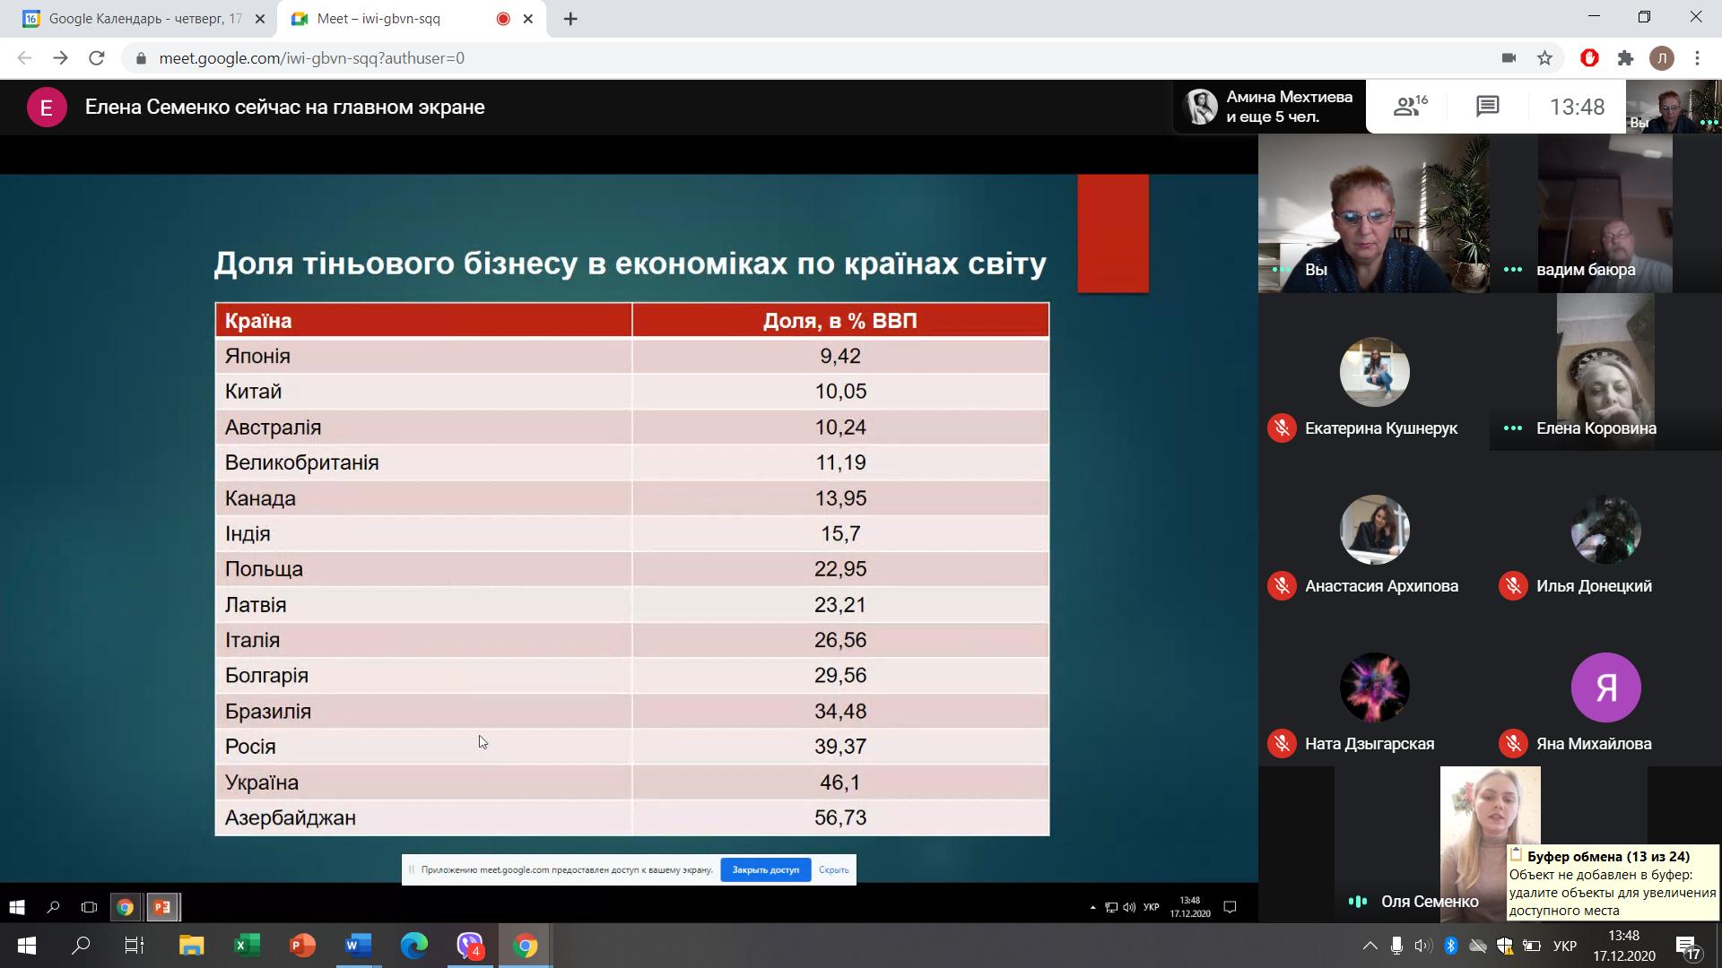
Task: Reload the Meet page
Action: [97, 58]
